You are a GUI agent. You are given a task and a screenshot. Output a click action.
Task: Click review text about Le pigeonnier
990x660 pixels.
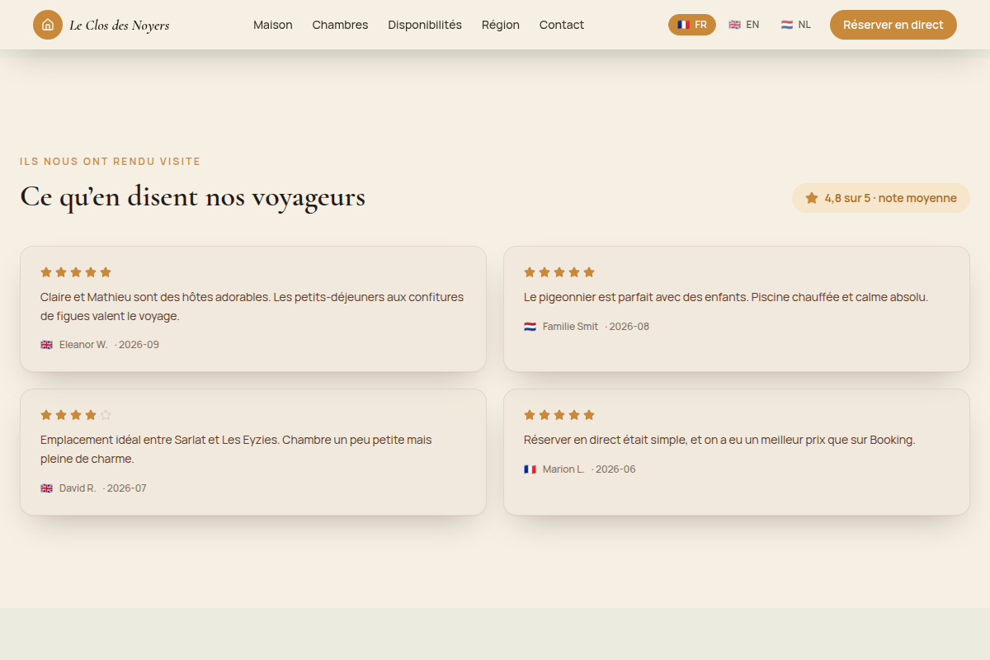[x=726, y=297]
